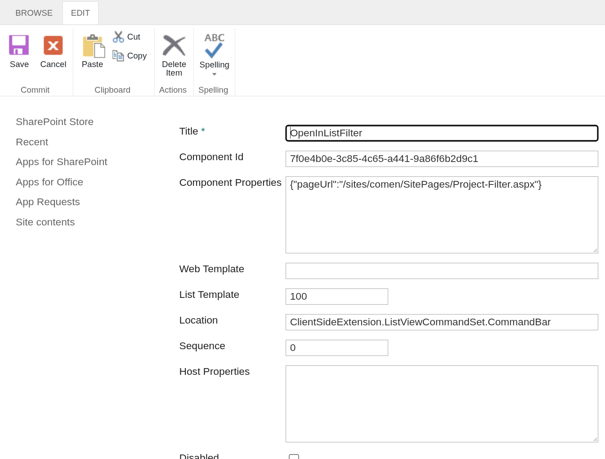Click into the Component Id field
605x459 pixels.
442,159
